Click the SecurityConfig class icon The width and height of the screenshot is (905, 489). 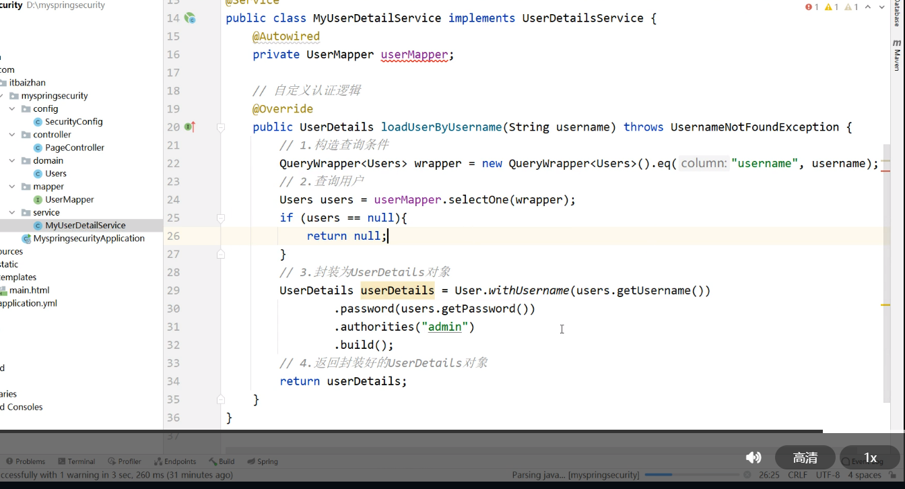click(x=38, y=122)
